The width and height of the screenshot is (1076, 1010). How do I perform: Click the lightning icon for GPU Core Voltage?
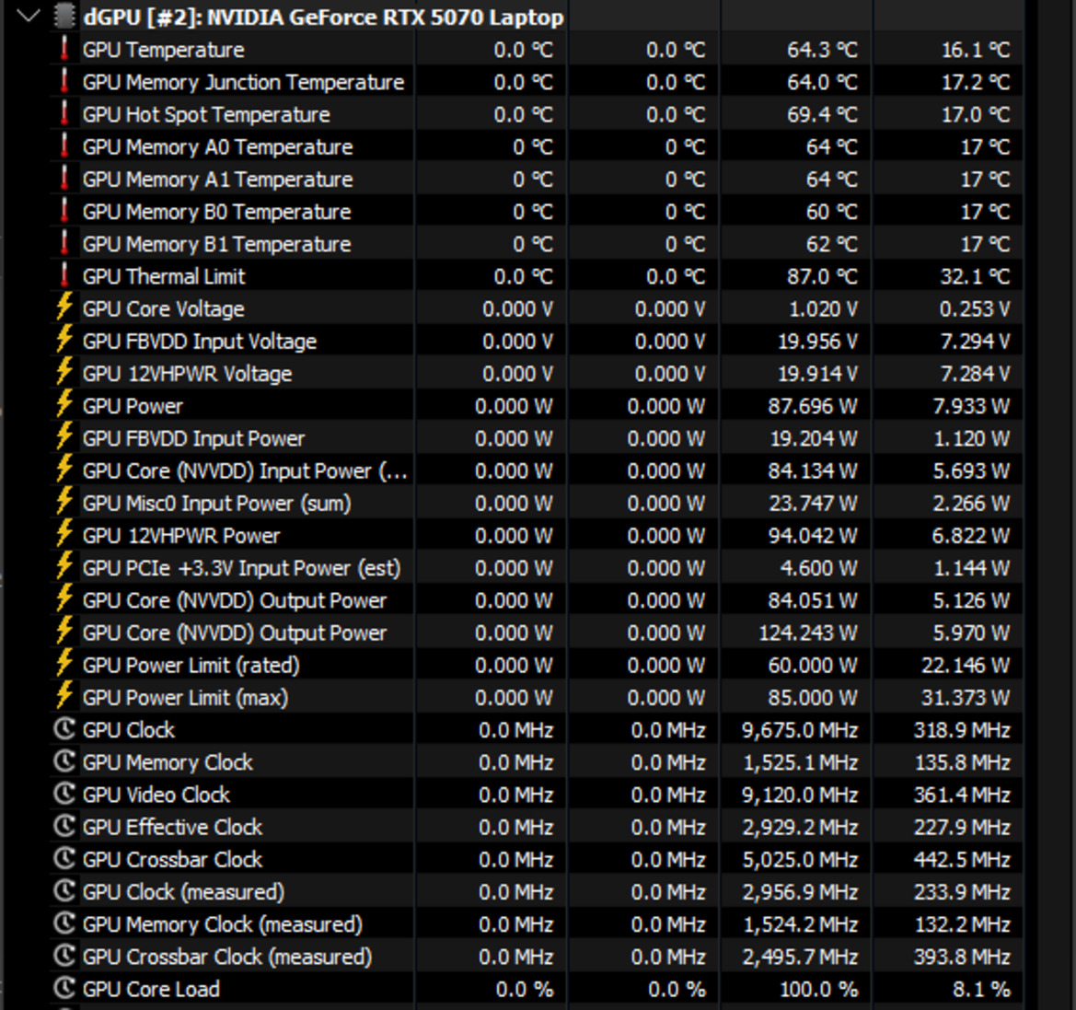(x=64, y=307)
